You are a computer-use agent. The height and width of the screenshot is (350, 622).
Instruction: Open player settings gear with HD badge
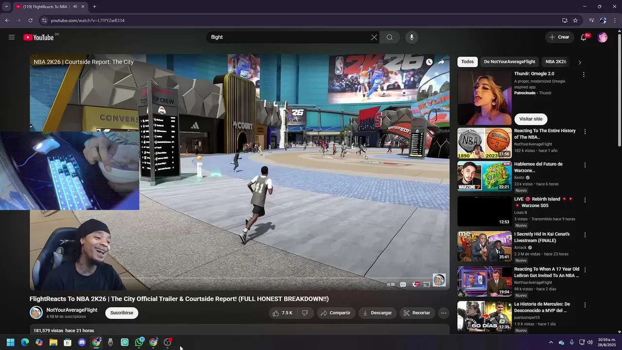415,284
